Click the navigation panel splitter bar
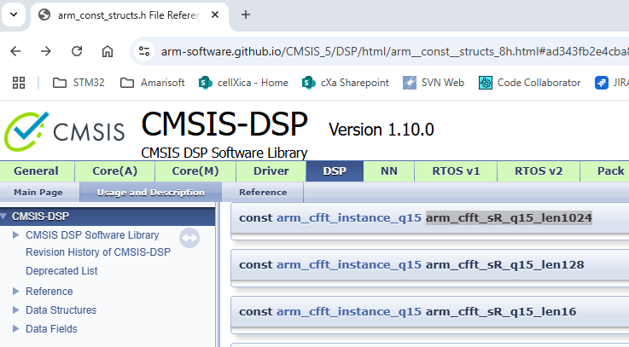Viewport: 629px width, 347px height. (x=218, y=275)
